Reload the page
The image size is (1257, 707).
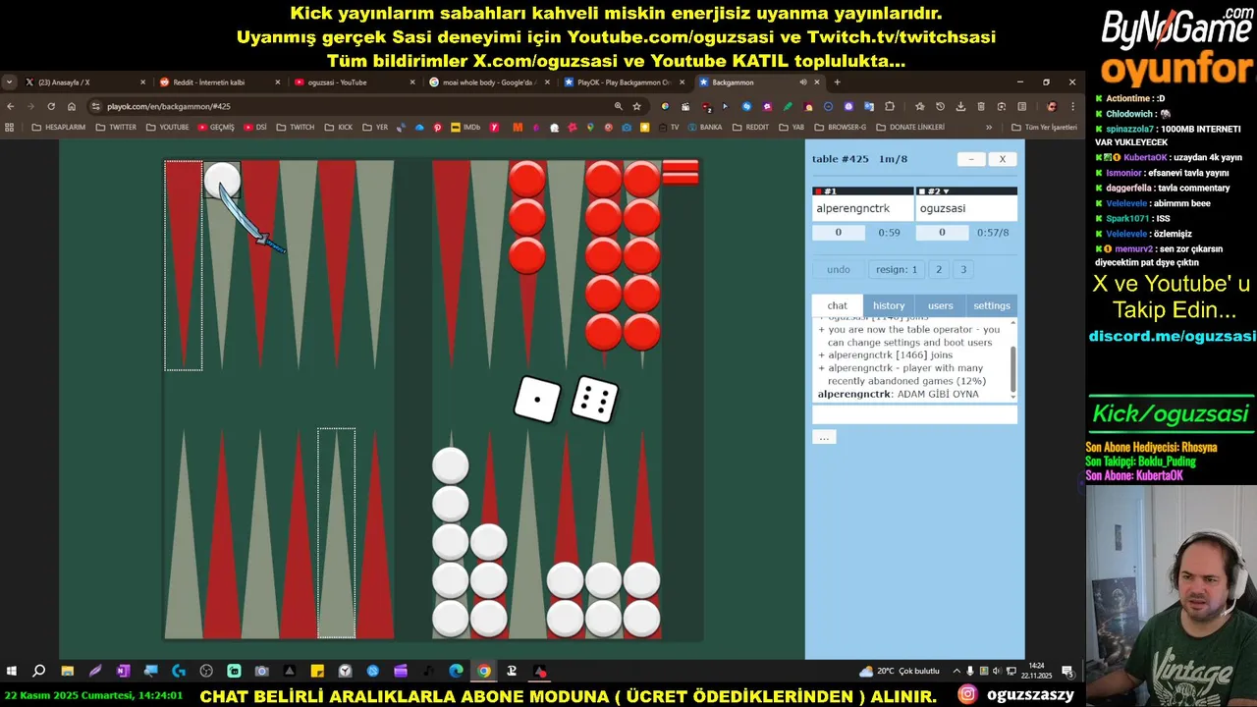pos(51,106)
